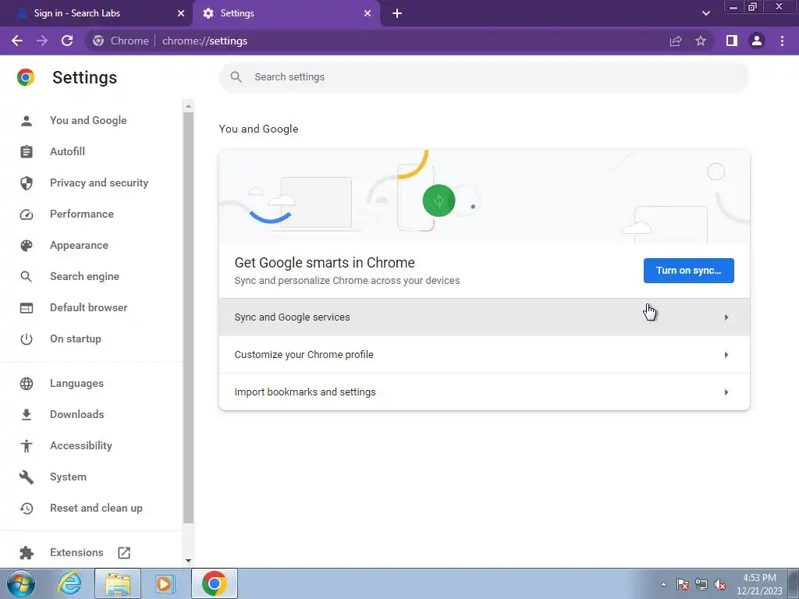Viewport: 799px width, 599px height.
Task: Click the On startup power icon
Action: coord(27,339)
